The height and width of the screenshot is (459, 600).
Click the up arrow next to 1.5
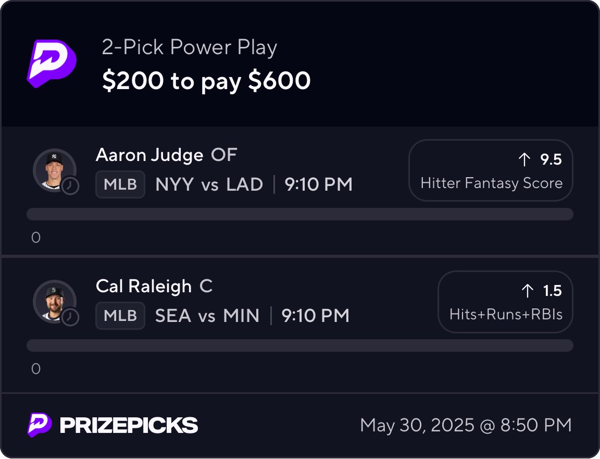[x=528, y=291]
